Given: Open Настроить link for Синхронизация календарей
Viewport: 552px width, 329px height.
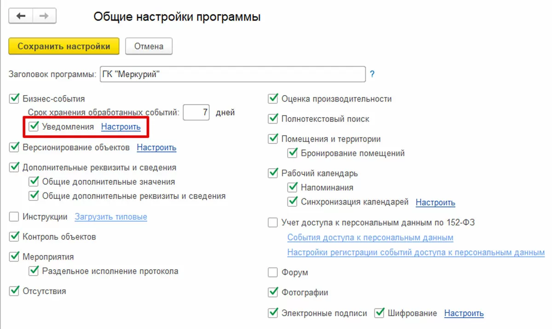Looking at the screenshot, I should coord(435,202).
